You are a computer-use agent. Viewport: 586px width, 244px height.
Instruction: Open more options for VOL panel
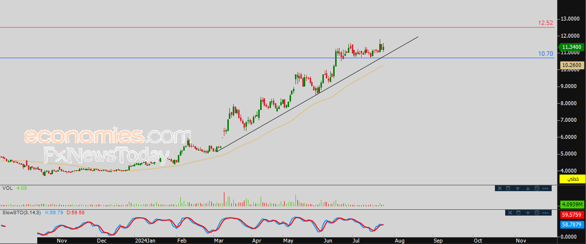pos(546,188)
